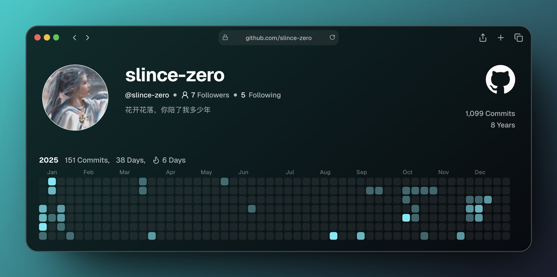Click the brightest cell in Jan's first row
Image resolution: width=557 pixels, height=277 pixels.
pos(52,182)
